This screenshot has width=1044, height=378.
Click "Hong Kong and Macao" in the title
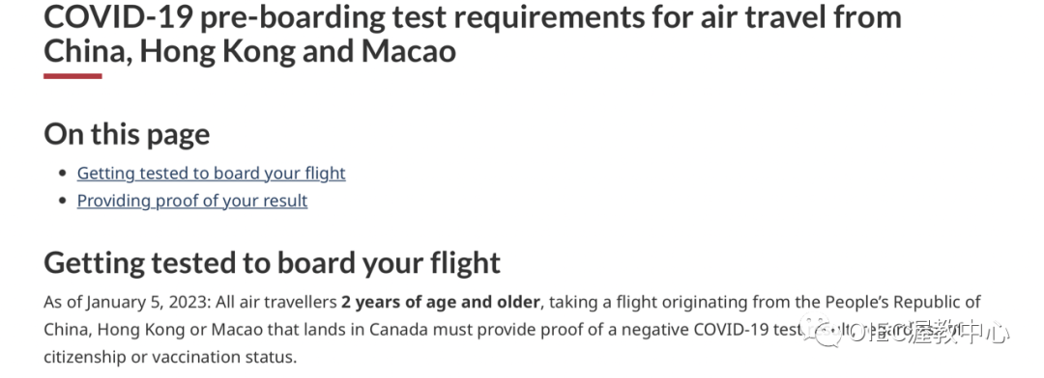click(x=298, y=51)
